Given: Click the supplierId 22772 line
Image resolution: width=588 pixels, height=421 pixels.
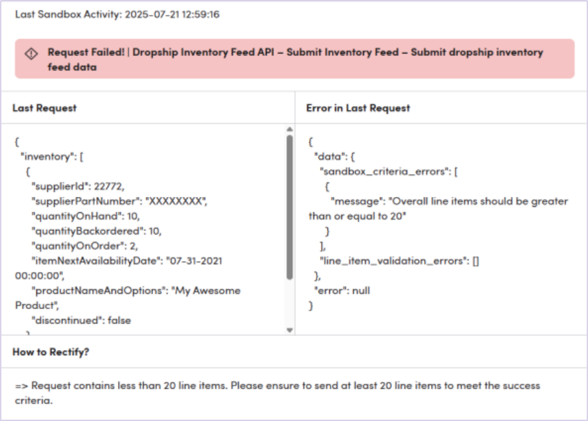Looking at the screenshot, I should (x=78, y=186).
